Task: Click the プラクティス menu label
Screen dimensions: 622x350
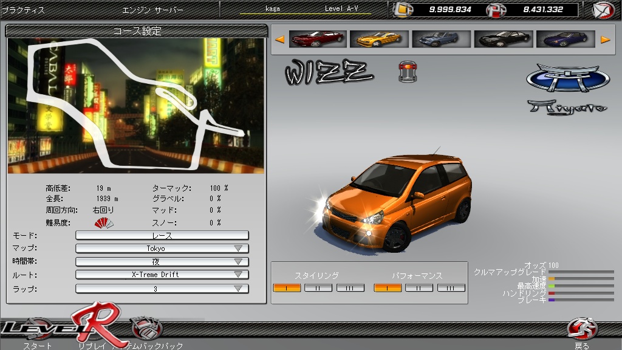Action: [x=23, y=10]
